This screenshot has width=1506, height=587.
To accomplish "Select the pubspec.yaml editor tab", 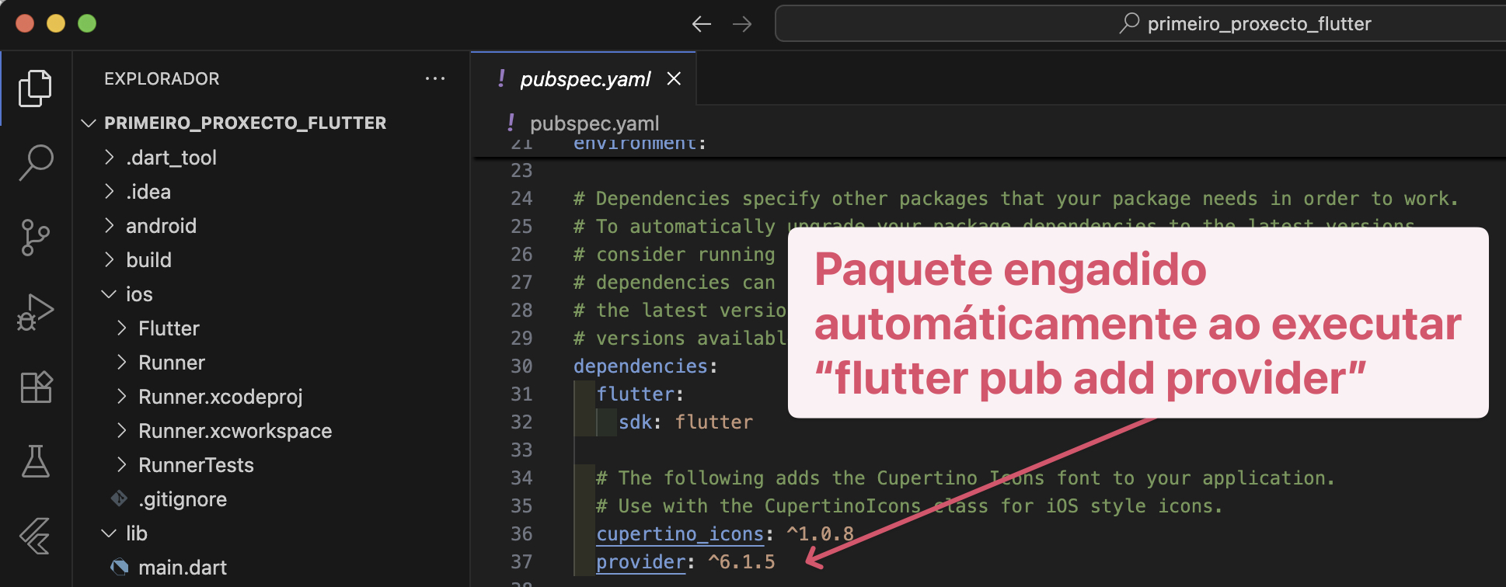I will point(584,79).
